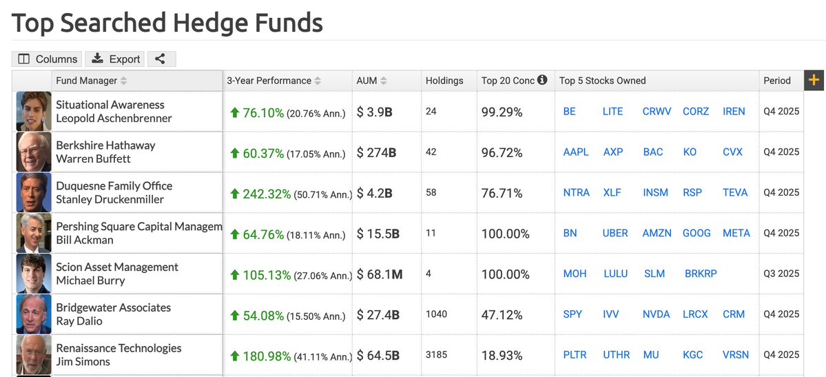Click the KO ticker link

[690, 152]
